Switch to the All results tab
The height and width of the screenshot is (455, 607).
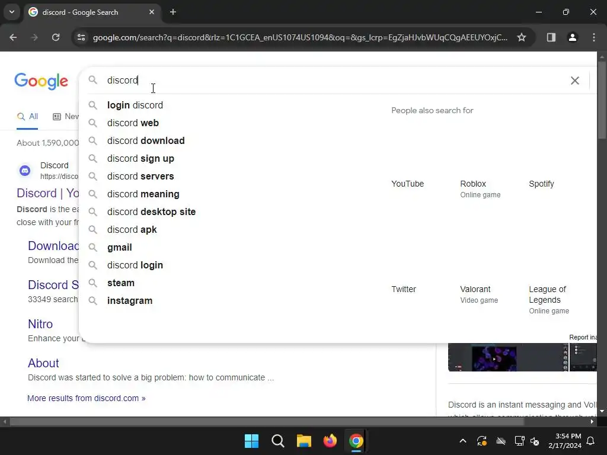[x=27, y=117]
